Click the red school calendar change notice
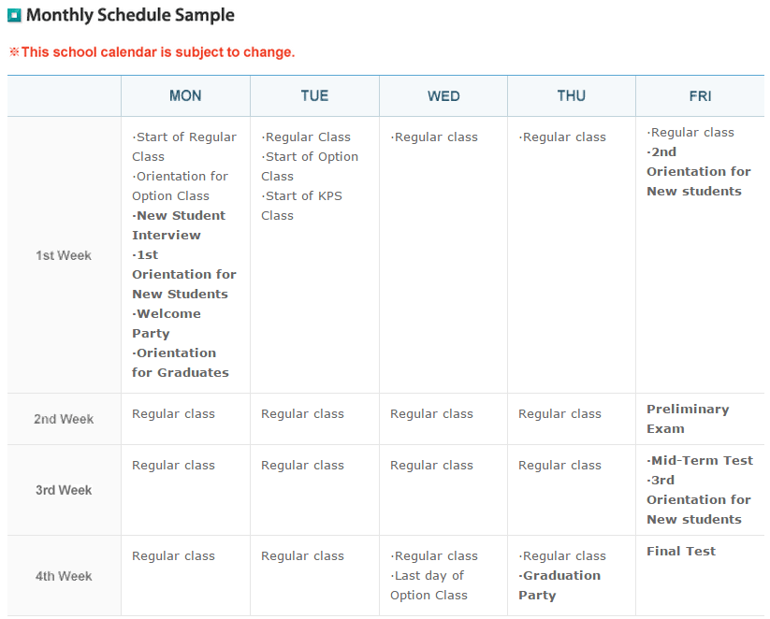The height and width of the screenshot is (619, 770). tap(152, 52)
